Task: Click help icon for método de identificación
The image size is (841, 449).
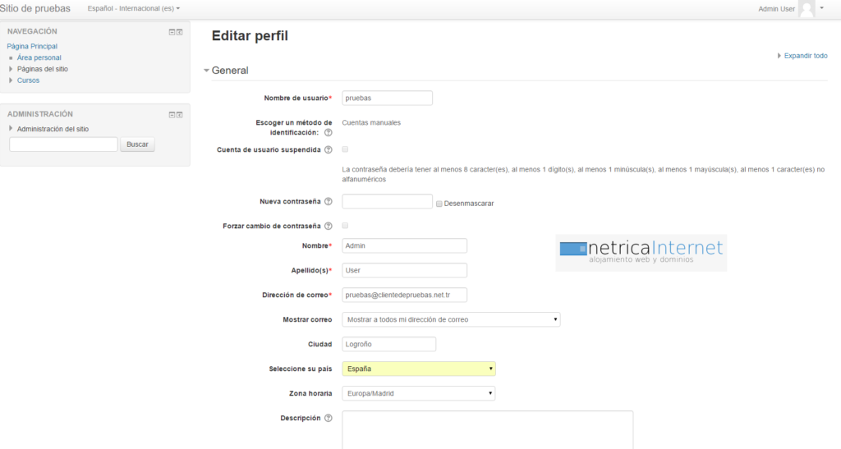Action: pyautogui.click(x=329, y=132)
